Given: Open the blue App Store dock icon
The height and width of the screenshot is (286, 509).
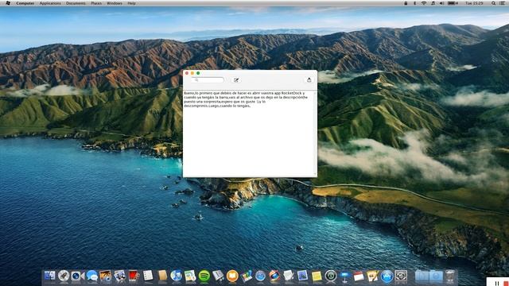Looking at the screenshot, I should pyautogui.click(x=387, y=276).
